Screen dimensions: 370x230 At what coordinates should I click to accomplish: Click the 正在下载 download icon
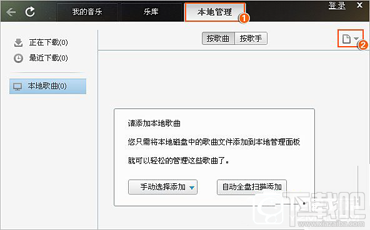pos(18,42)
